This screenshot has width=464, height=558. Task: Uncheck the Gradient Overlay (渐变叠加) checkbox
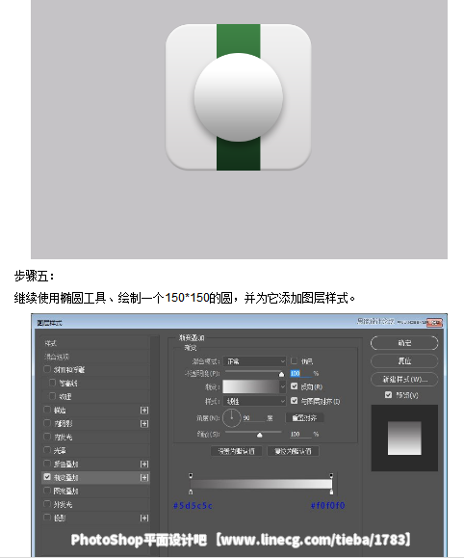pos(47,477)
